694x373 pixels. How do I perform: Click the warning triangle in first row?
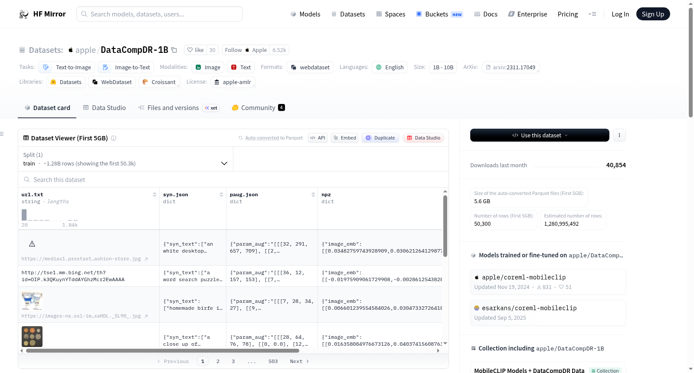32,244
